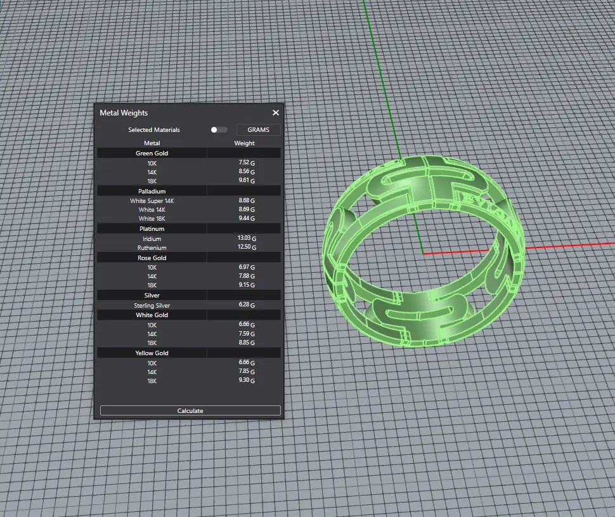Click the Metal Weights title bar
This screenshot has width=615, height=517.
[178, 113]
